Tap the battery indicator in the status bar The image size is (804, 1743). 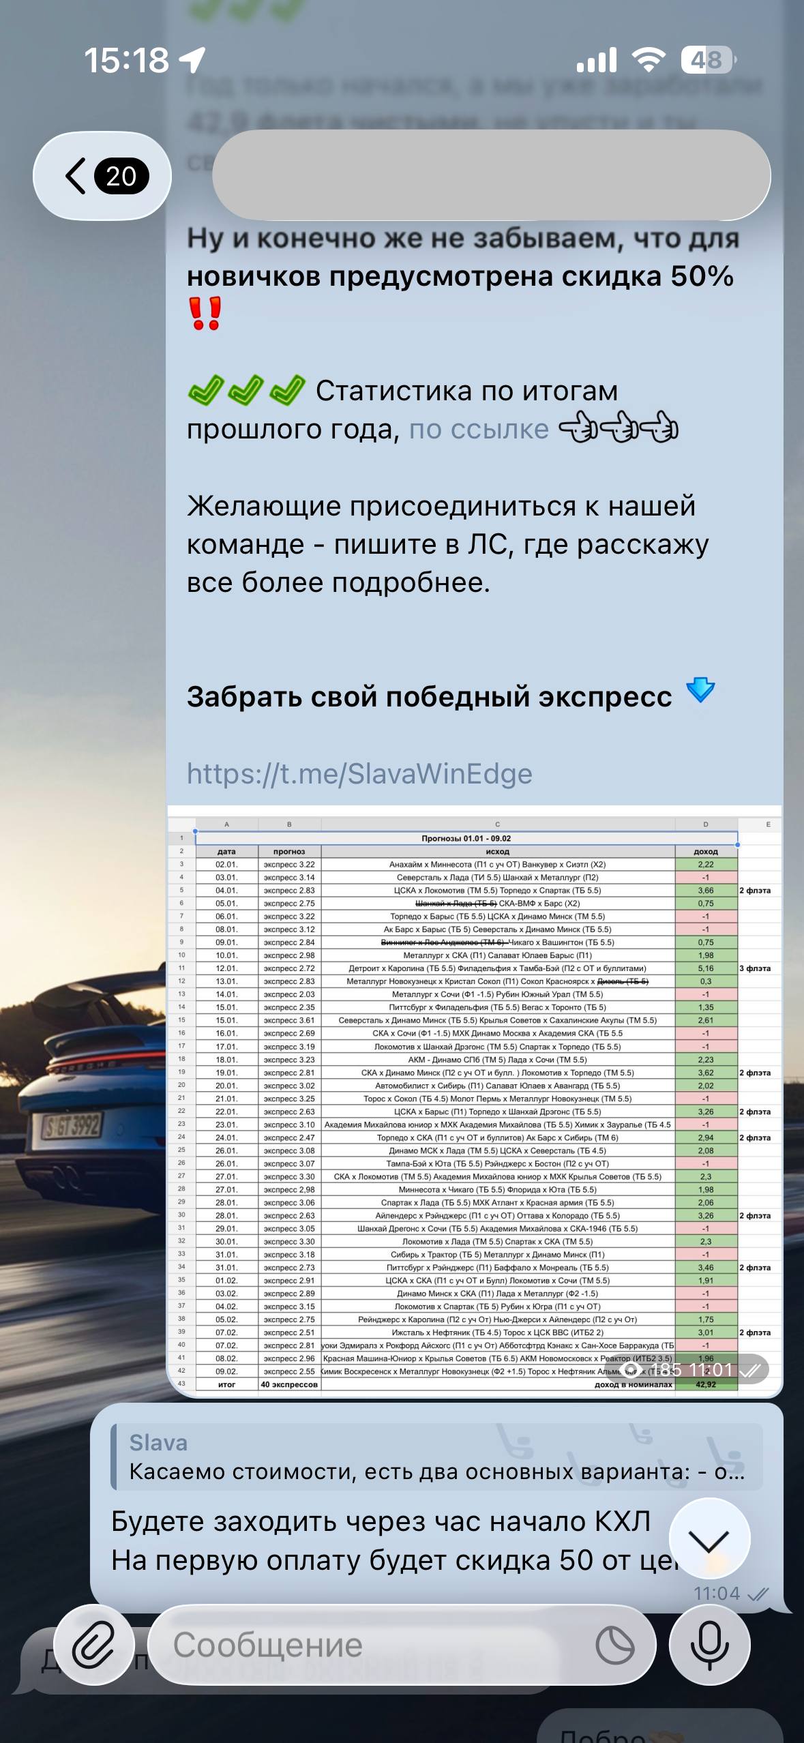(x=708, y=60)
